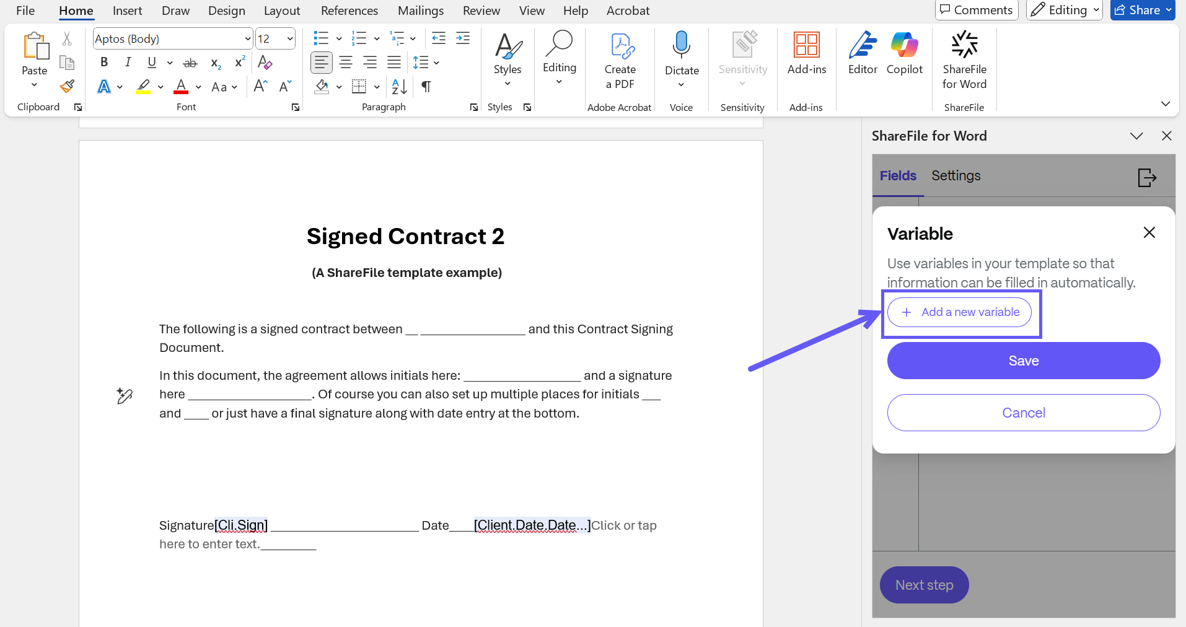1186x627 pixels.
Task: Open the font size dropdown
Action: click(x=289, y=39)
